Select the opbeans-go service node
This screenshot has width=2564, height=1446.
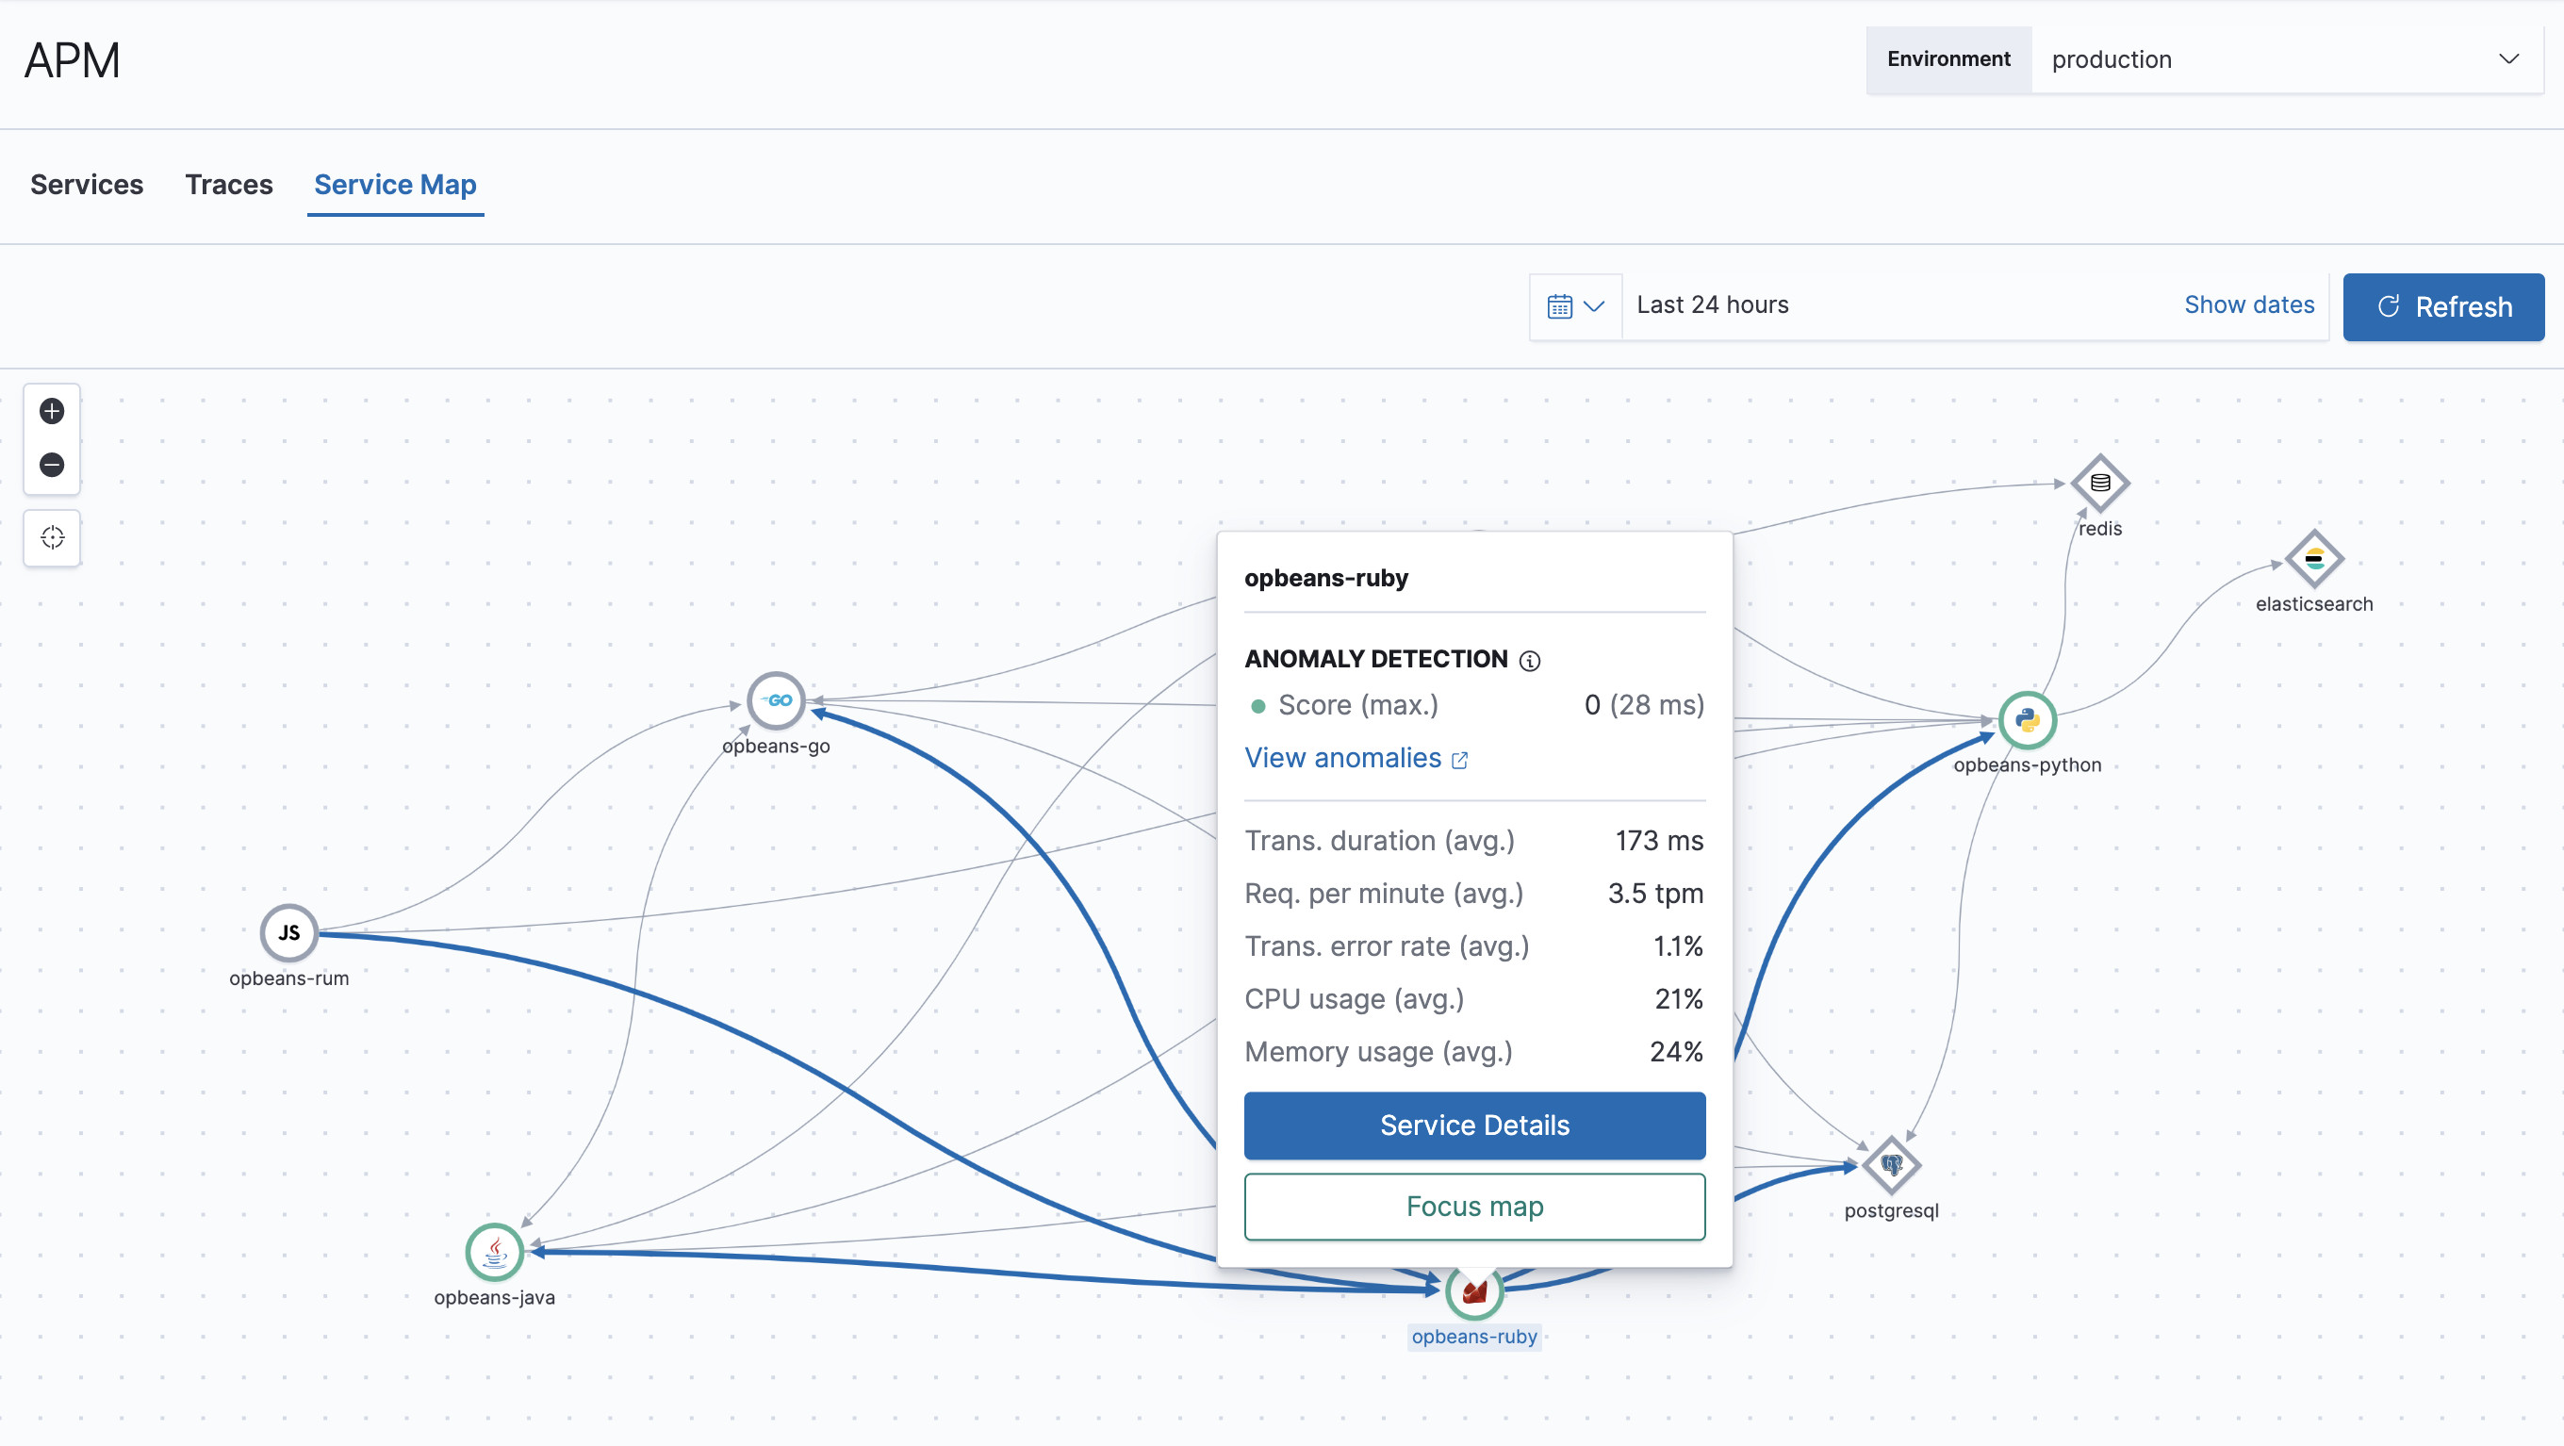pyautogui.click(x=779, y=699)
